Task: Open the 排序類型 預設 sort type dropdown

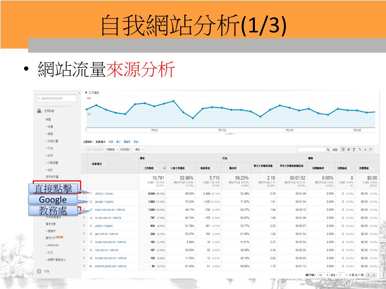Action: [x=139, y=149]
